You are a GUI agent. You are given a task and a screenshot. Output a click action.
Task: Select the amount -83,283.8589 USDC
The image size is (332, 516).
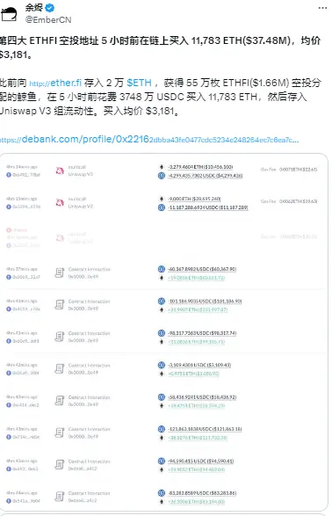(x=202, y=493)
